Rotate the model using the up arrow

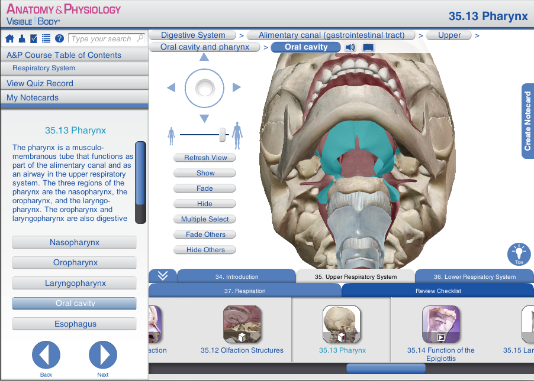click(x=204, y=57)
